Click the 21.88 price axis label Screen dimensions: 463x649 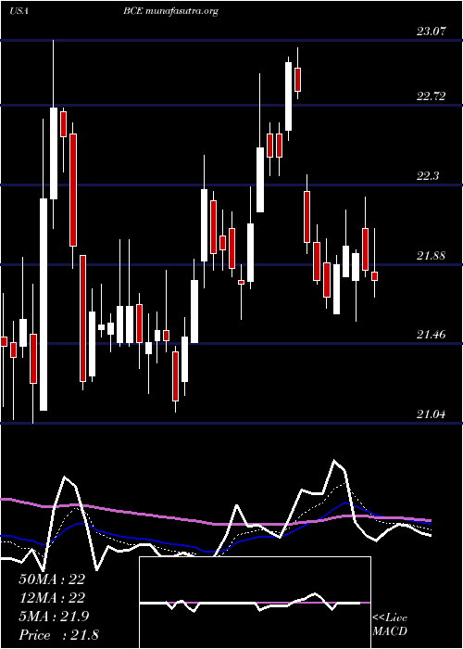click(432, 255)
